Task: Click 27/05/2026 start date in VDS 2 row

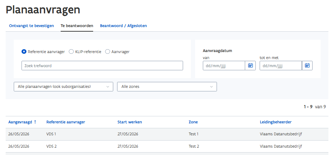Action: tap(128, 146)
